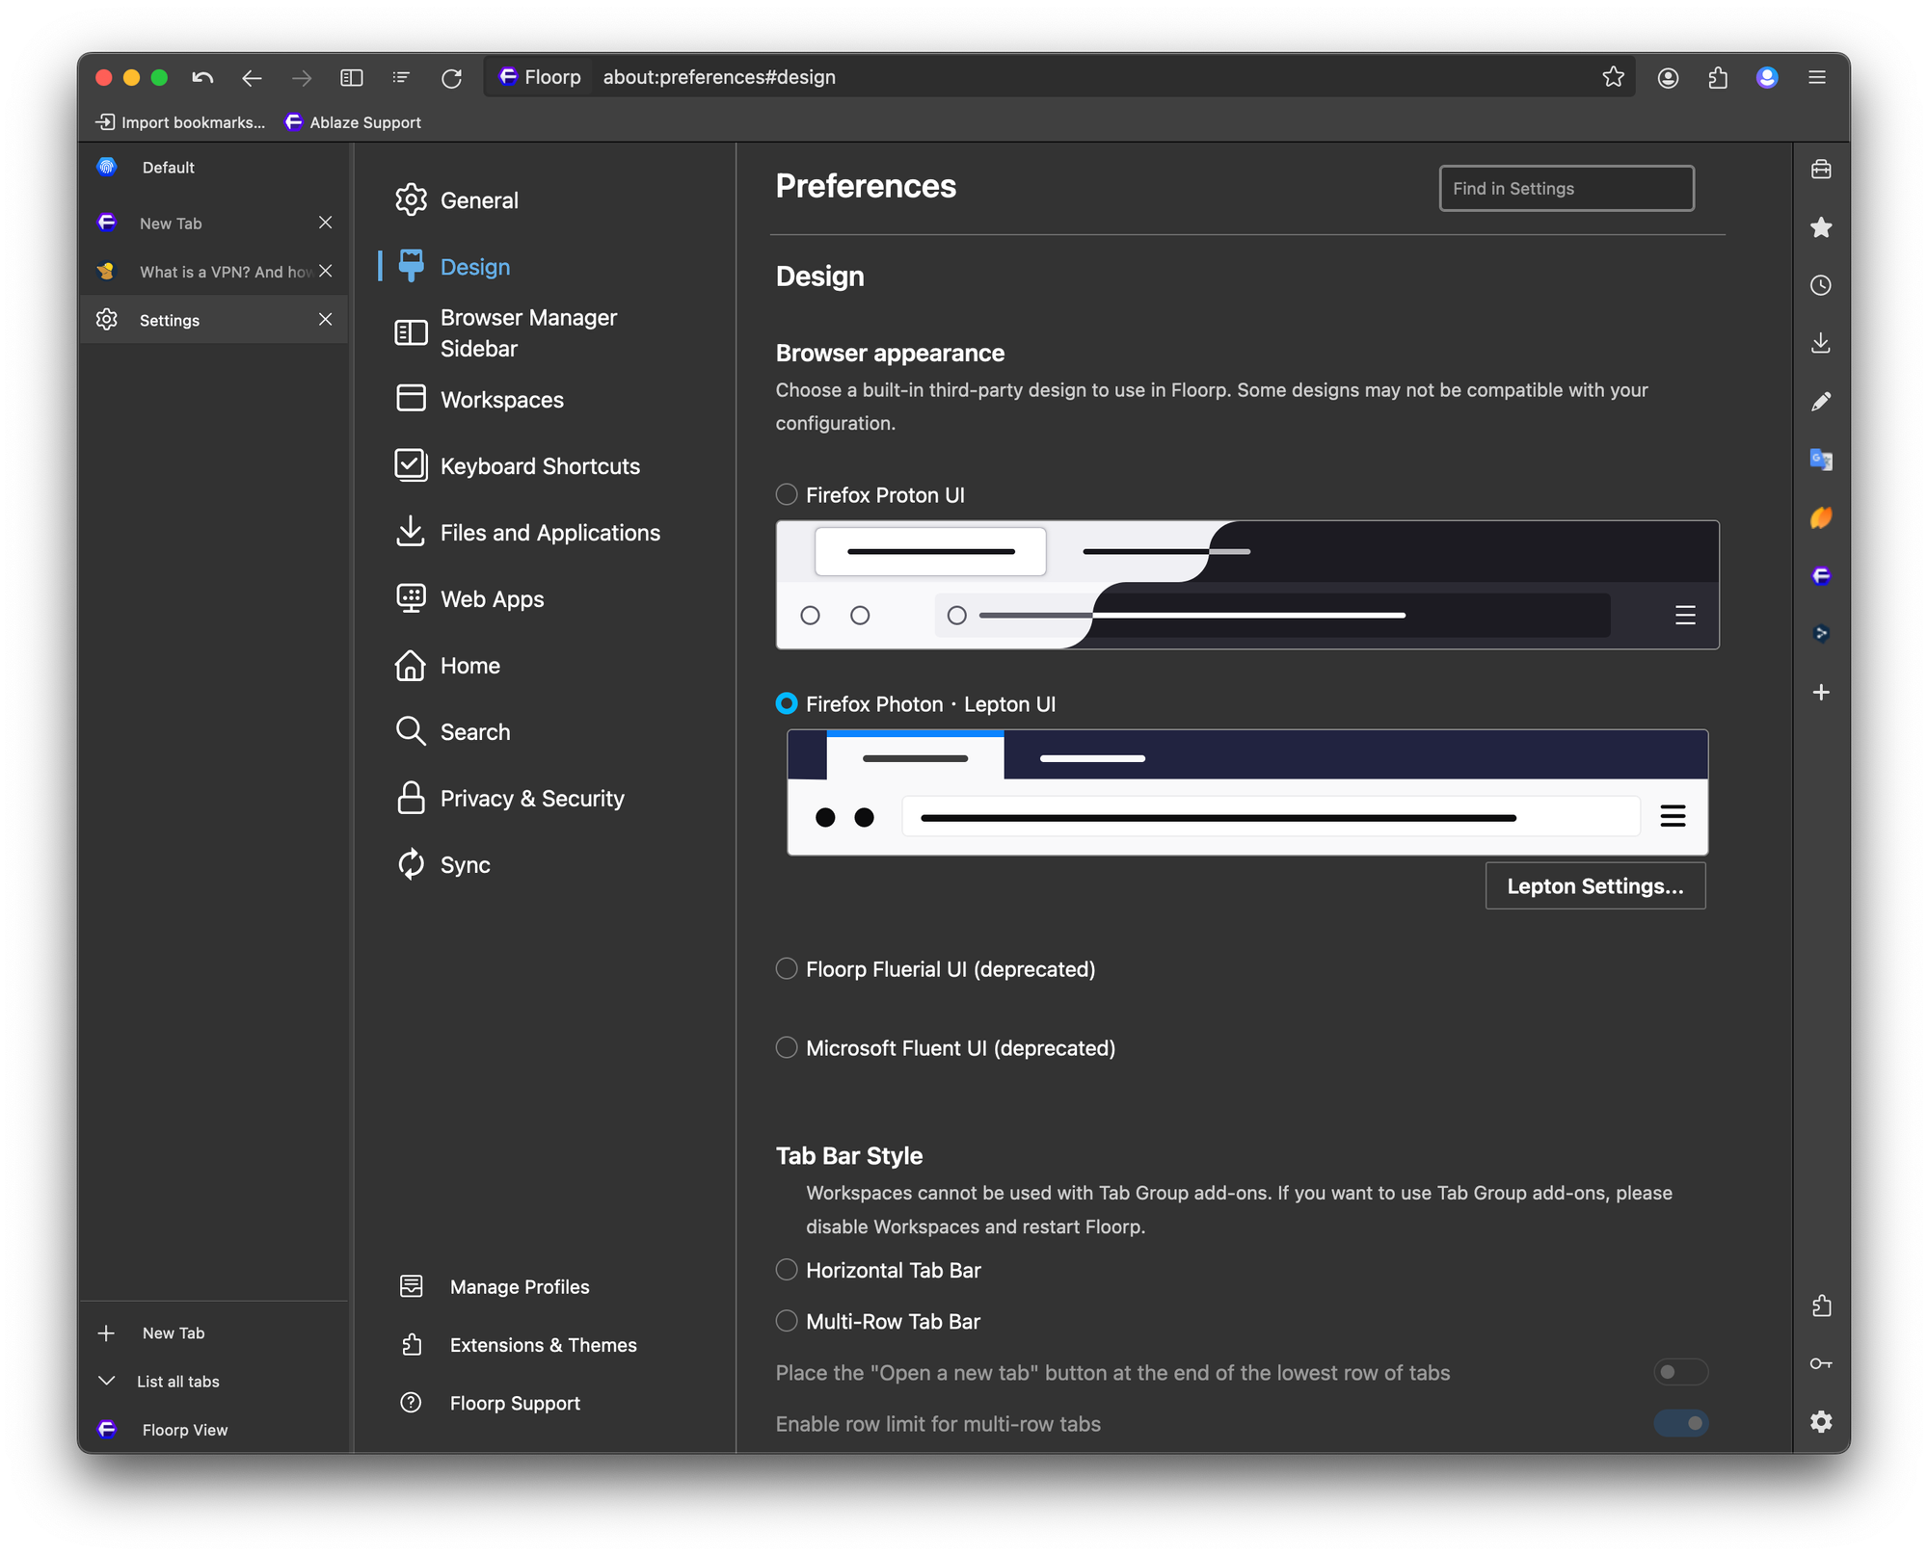Screen dimensions: 1928x1556
Task: Toggle row limit for multi-row tabs
Action: click(x=1680, y=1423)
